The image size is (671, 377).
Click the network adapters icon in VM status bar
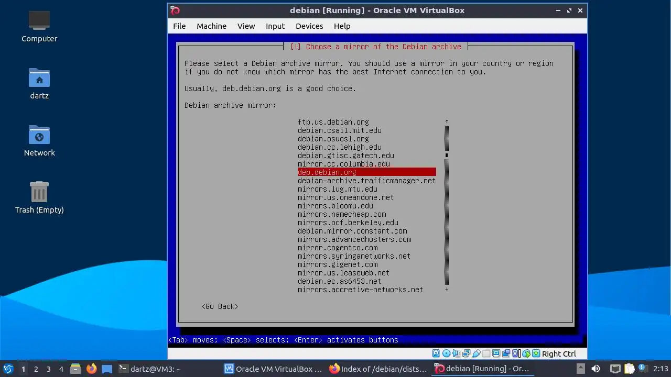point(466,354)
